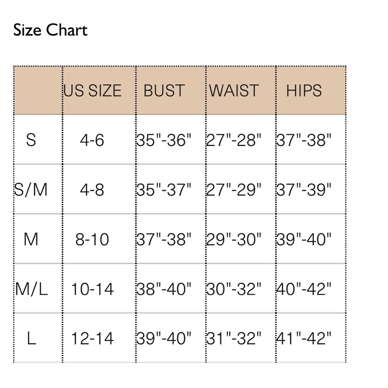
Task: Click the Size Chart heading
Action: tap(50, 30)
